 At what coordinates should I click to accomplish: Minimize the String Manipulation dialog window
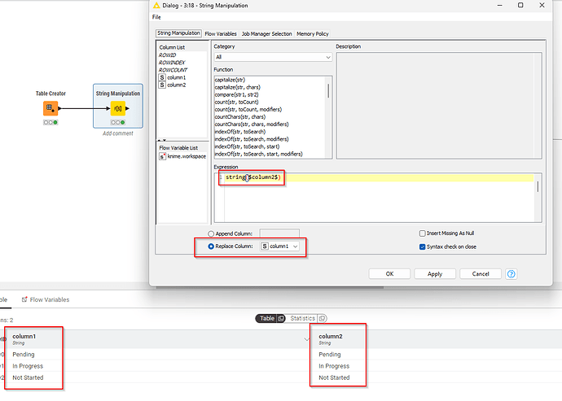(x=499, y=5)
